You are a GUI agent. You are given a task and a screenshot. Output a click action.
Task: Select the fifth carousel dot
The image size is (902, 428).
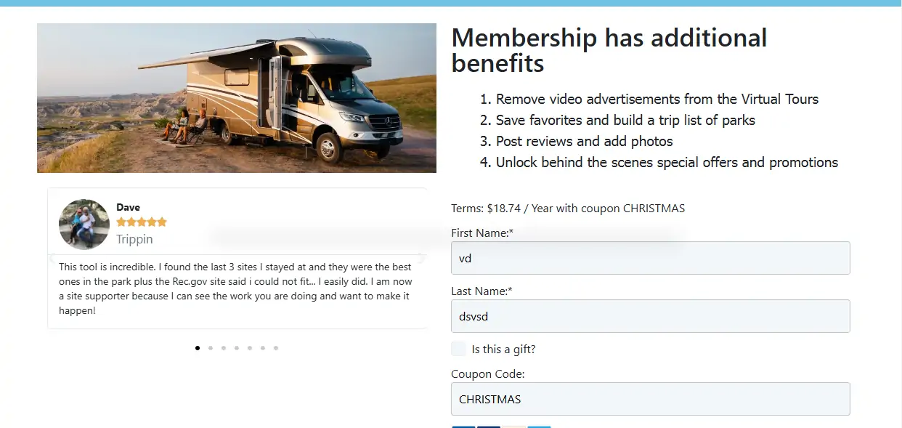pos(250,348)
